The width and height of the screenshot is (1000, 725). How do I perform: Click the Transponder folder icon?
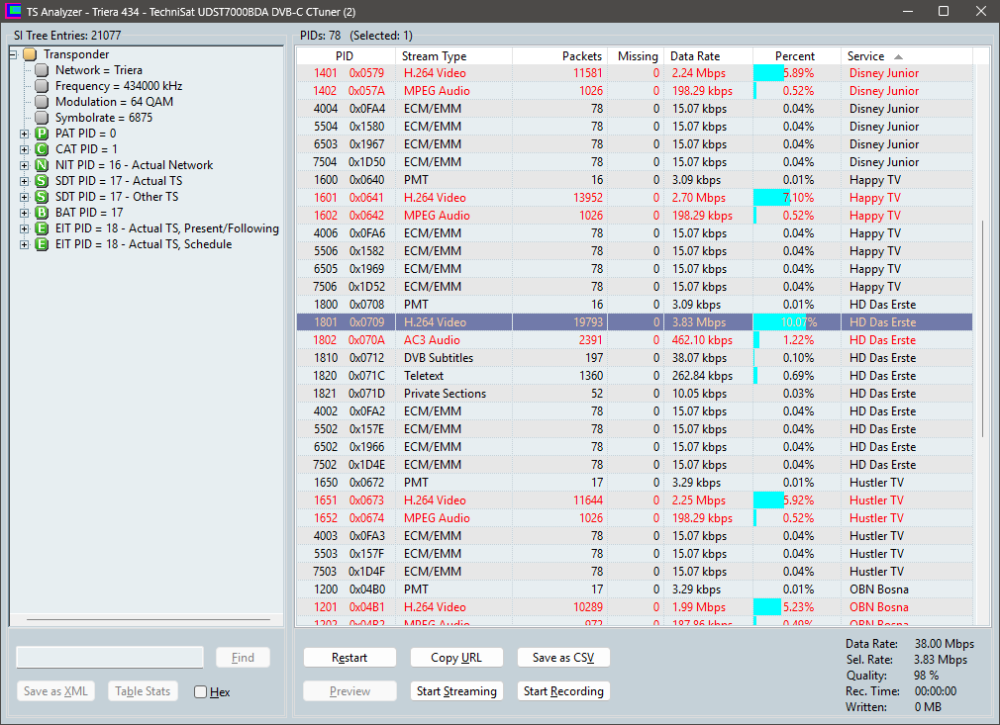coord(30,54)
